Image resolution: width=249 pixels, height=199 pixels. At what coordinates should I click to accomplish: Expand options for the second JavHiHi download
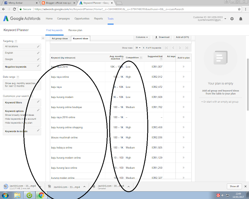coord(84,187)
